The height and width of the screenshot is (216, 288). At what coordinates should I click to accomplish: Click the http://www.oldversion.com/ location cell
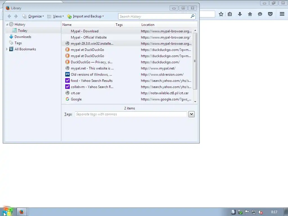click(x=162, y=74)
